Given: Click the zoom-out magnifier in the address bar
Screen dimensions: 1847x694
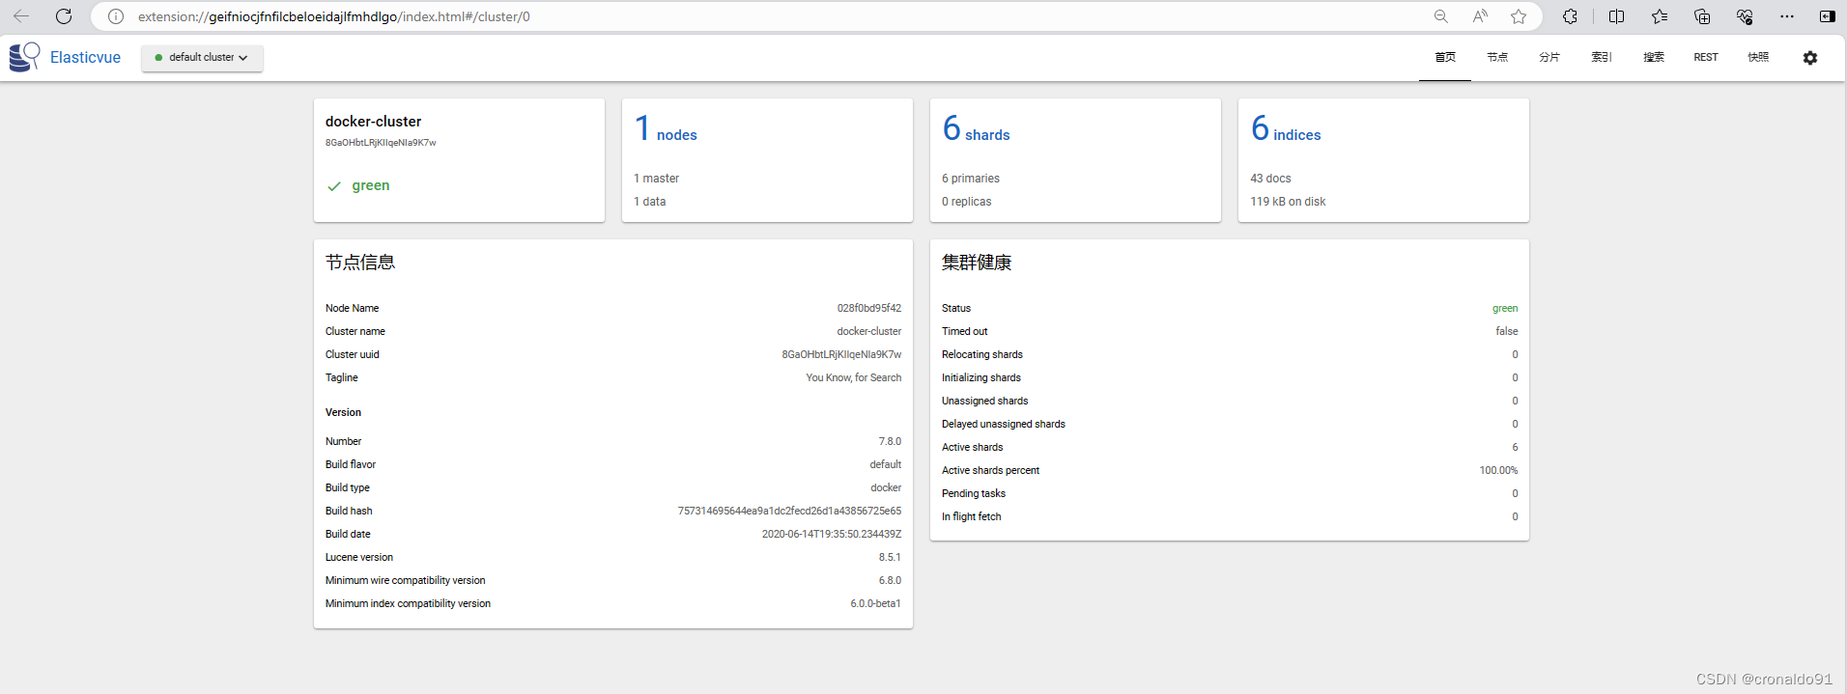Looking at the screenshot, I should tap(1441, 16).
